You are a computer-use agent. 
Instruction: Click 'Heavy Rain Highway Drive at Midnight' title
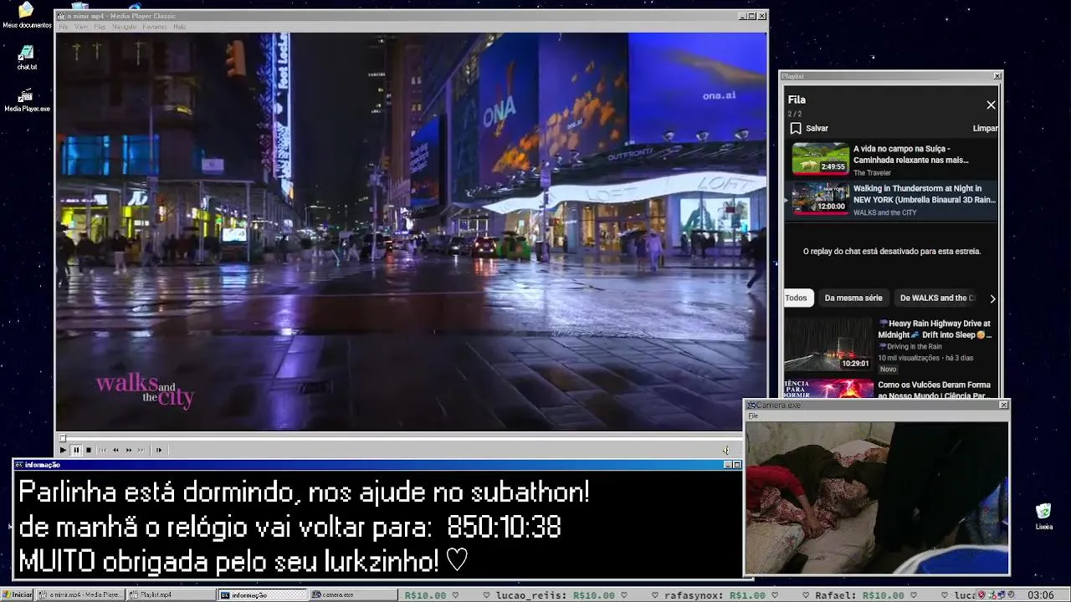click(x=935, y=329)
